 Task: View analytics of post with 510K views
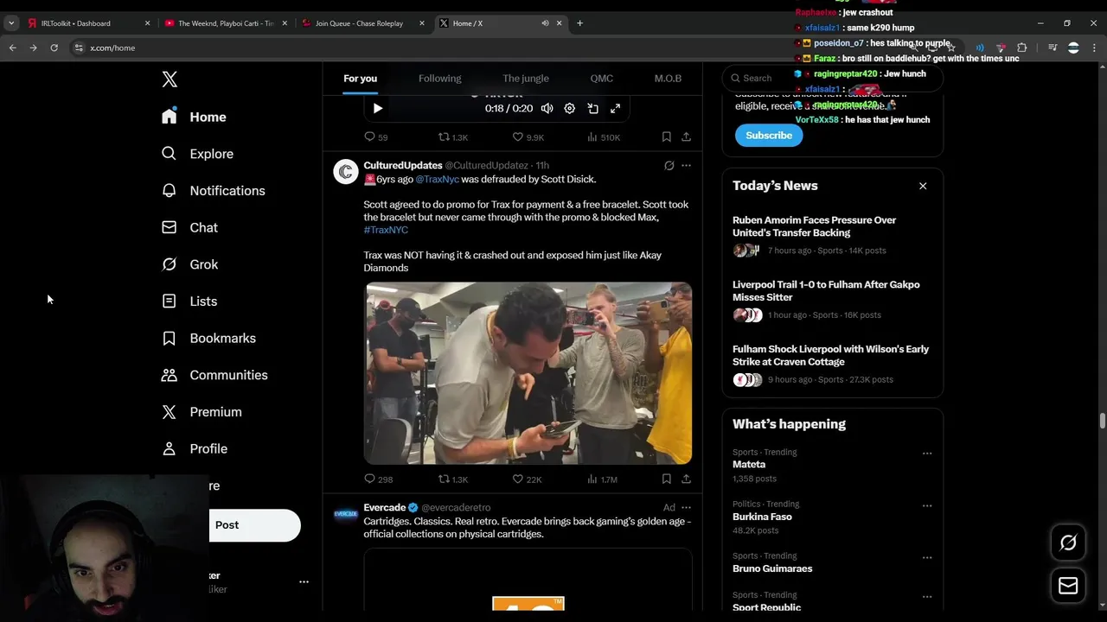pyautogui.click(x=604, y=136)
